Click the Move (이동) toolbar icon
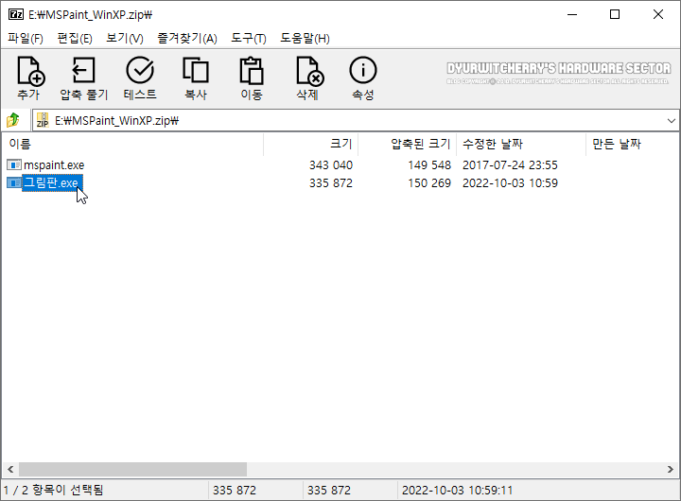Screen dimensions: 681x501 [x=252, y=70]
